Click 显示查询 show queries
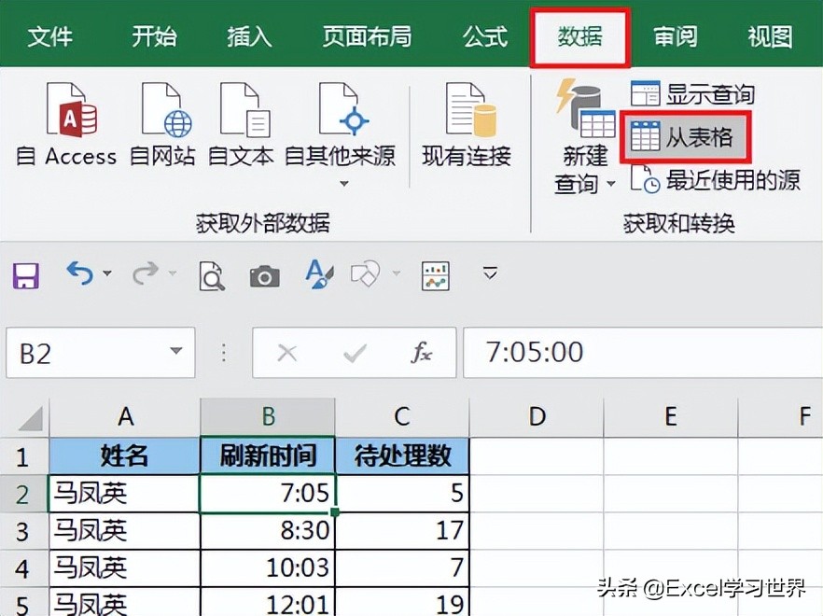823x616 pixels. 691,94
